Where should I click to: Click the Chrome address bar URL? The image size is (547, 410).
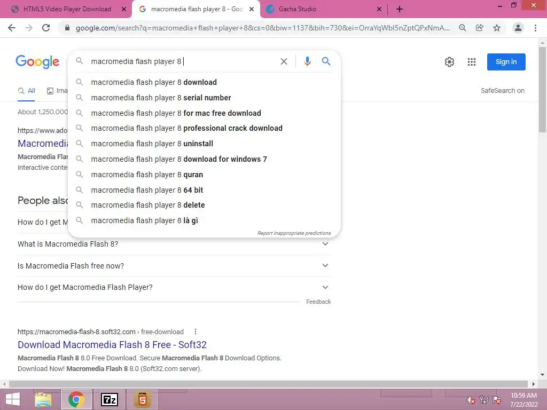[262, 28]
